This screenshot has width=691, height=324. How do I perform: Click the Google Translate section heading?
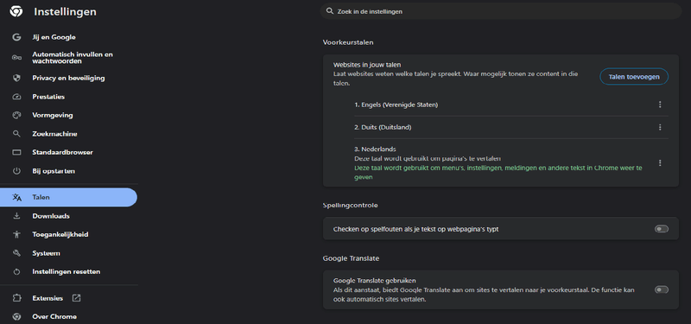coord(351,257)
